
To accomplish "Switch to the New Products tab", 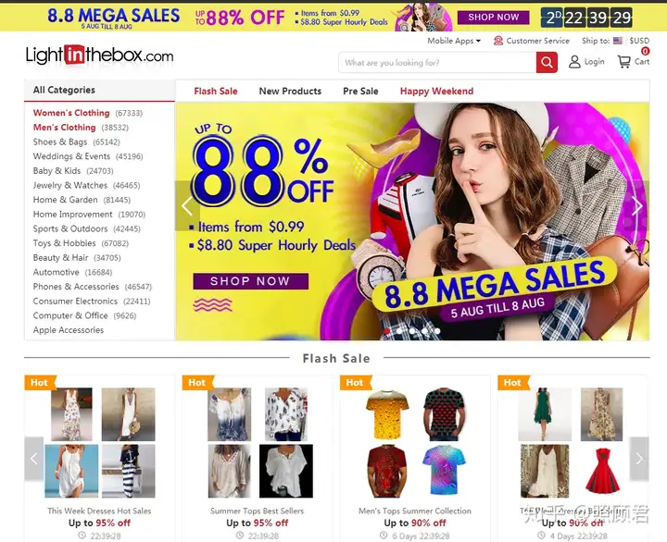I will click(x=290, y=91).
